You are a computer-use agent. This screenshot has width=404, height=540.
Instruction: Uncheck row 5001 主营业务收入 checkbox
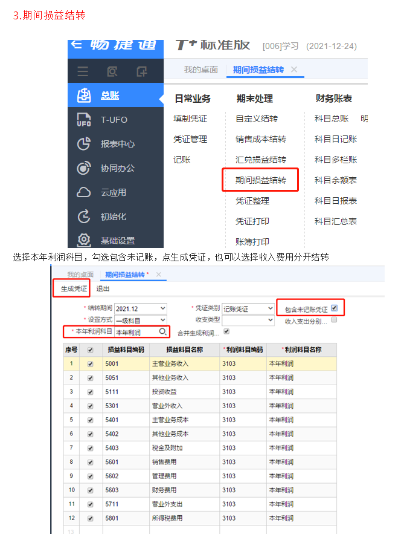click(91, 364)
